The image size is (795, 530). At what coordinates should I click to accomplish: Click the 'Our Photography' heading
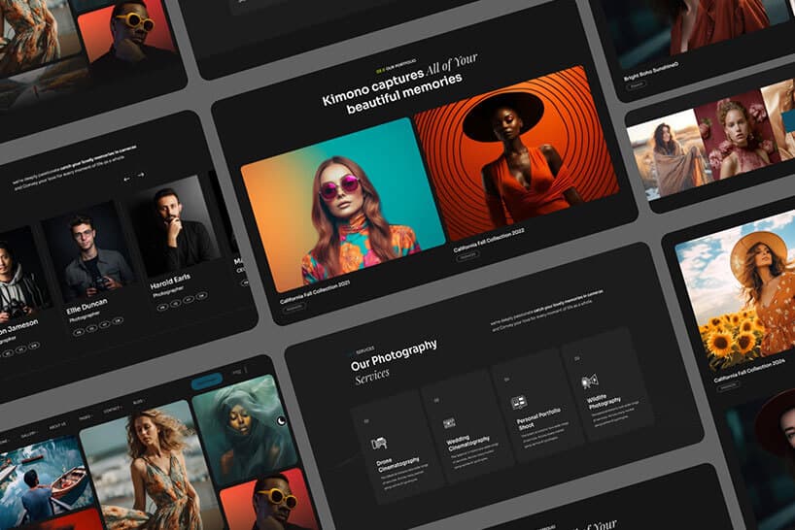pos(394,354)
